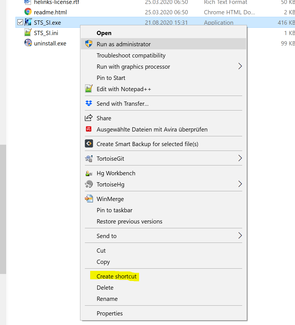Select the uninstall.exe file

point(50,43)
